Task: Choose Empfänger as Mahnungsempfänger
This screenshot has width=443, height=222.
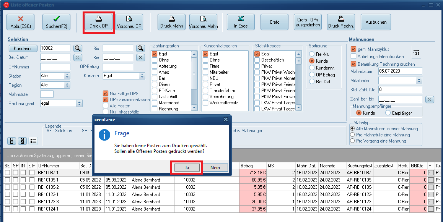Action: pos(388,113)
